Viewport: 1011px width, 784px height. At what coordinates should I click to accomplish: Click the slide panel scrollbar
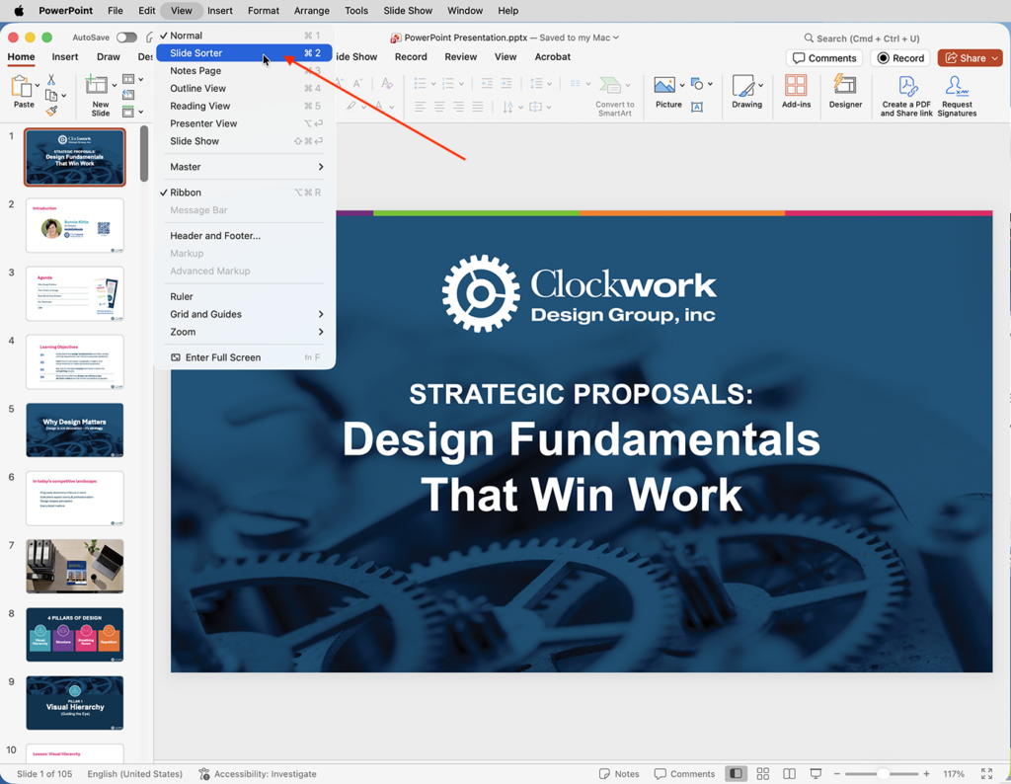pos(144,153)
